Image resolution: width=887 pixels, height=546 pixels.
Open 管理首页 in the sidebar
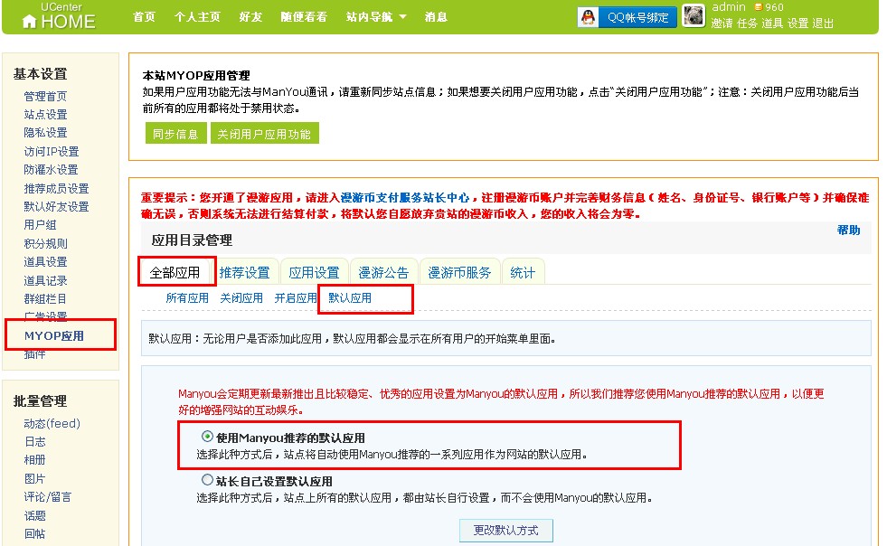(x=45, y=96)
